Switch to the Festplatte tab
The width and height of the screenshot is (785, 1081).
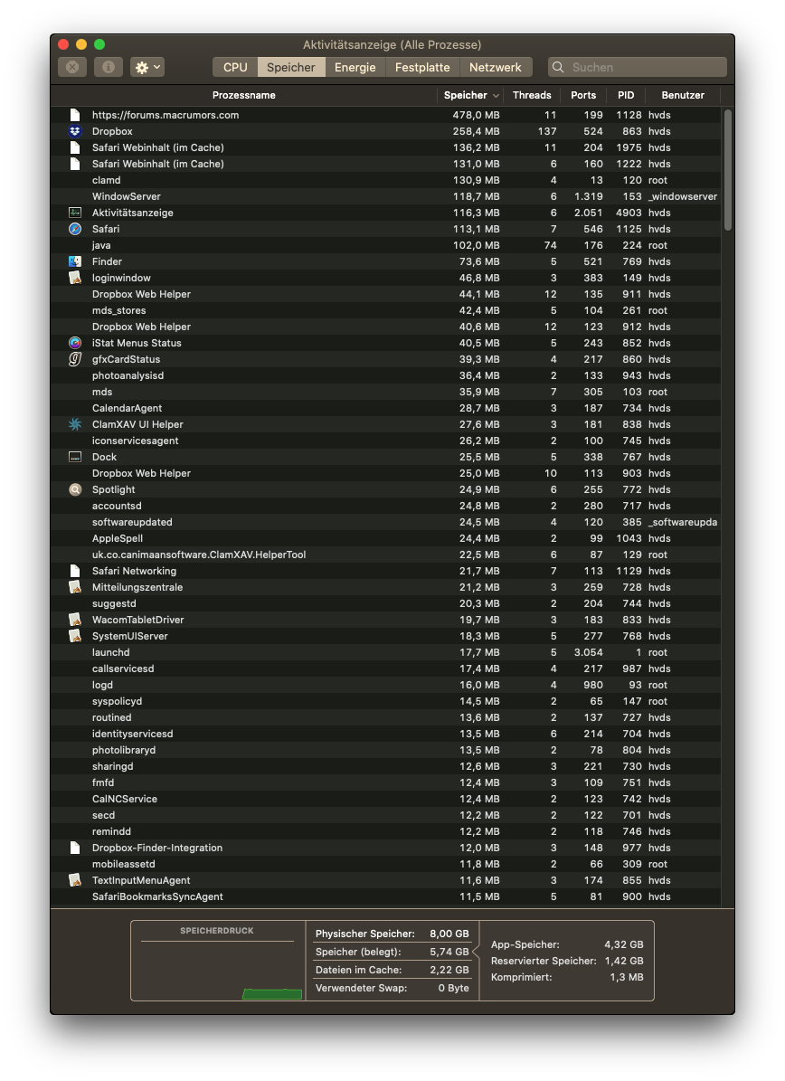[x=422, y=67]
